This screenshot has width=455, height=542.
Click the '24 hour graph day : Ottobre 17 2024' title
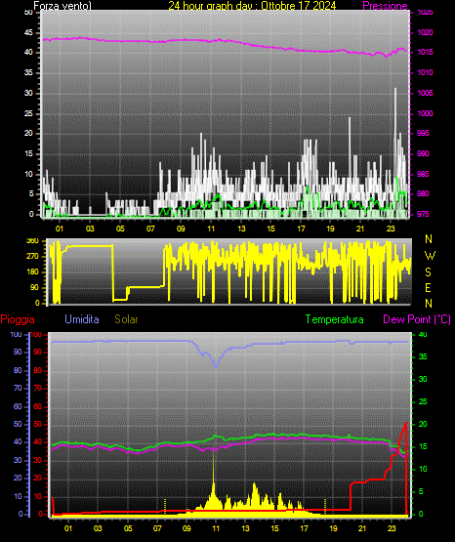(252, 6)
